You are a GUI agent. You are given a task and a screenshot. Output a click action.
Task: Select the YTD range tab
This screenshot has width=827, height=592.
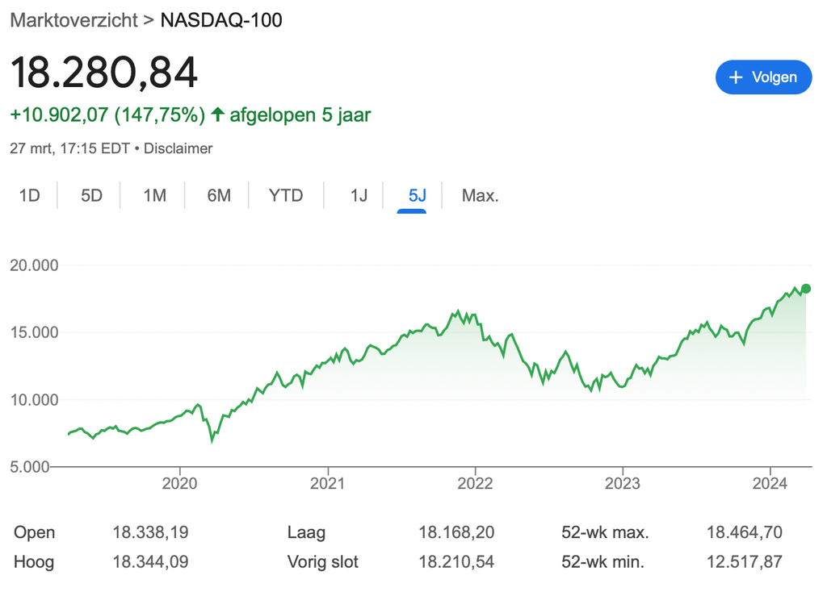tap(286, 195)
